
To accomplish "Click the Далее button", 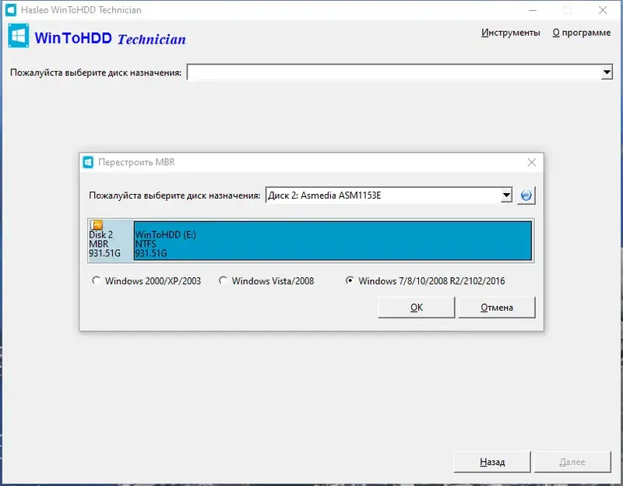I will point(572,462).
